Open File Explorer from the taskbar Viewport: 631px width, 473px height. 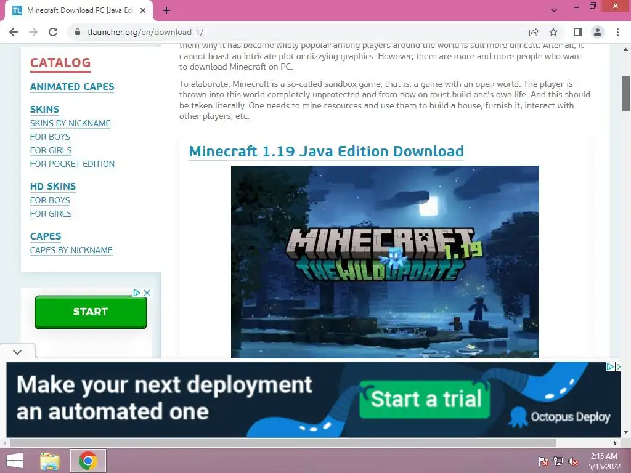[50, 461]
